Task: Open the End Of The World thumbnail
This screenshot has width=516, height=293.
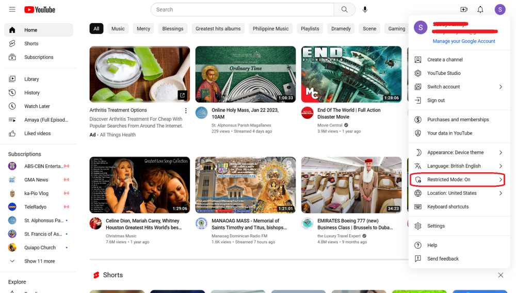Action: pos(351,74)
